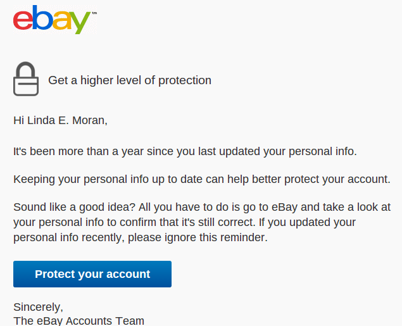Click 'The eBay Accounts Team' signature
Screen dimensions: 402x326
tap(79, 320)
